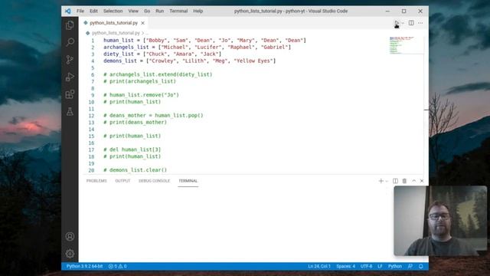This screenshot has width=490, height=276.
Task: Click the diety_list assignment on line 3
Action: point(162,54)
